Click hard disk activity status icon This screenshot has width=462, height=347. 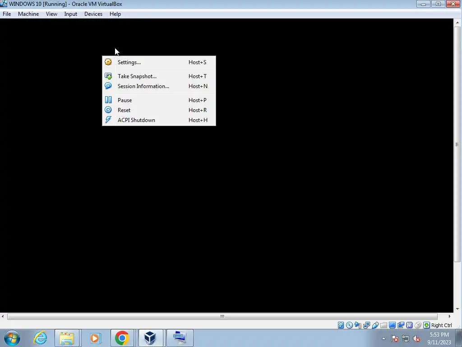[x=341, y=325]
